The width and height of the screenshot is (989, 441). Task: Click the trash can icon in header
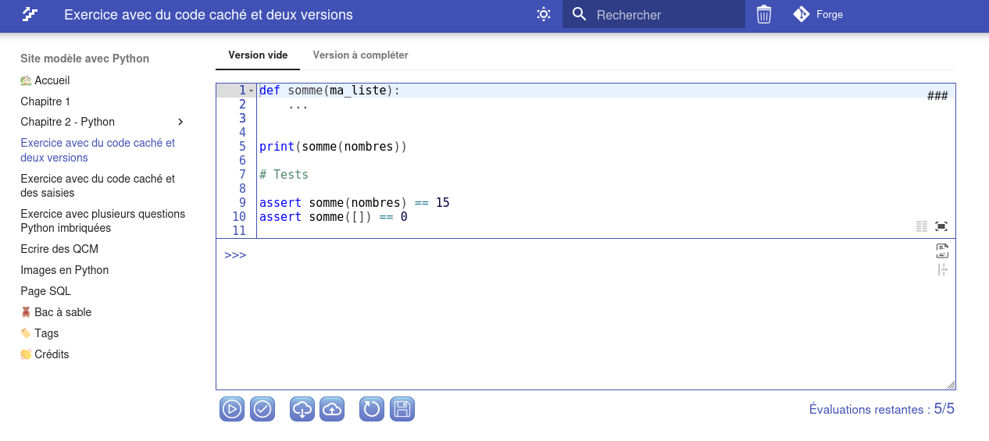tap(764, 14)
